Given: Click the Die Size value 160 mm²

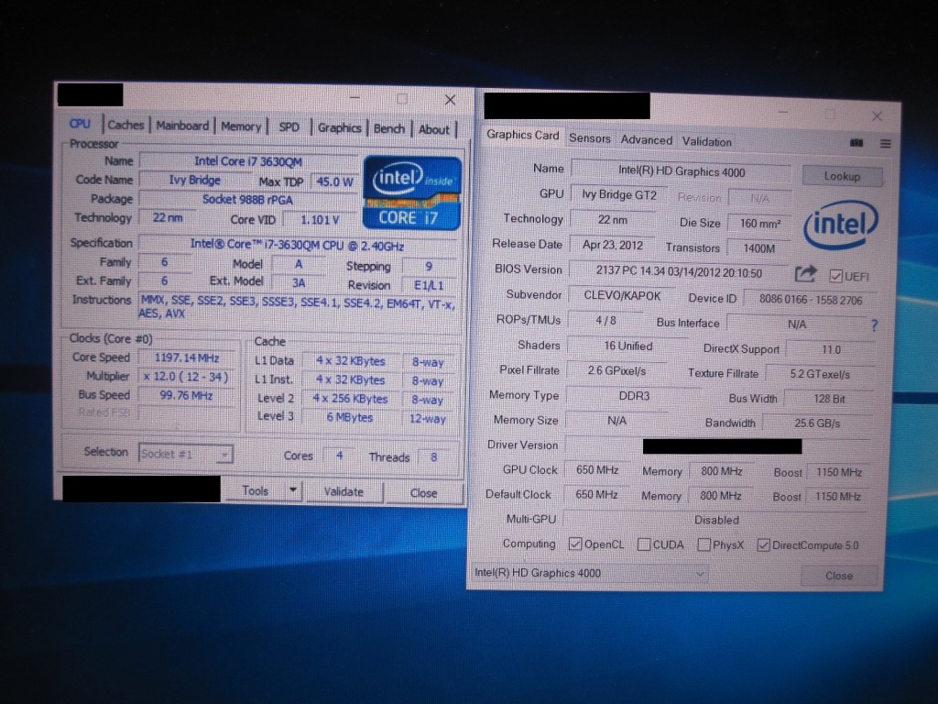Looking at the screenshot, I should click(759, 224).
